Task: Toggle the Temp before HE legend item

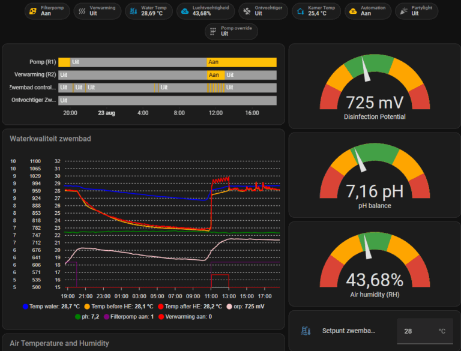Action: (x=118, y=306)
